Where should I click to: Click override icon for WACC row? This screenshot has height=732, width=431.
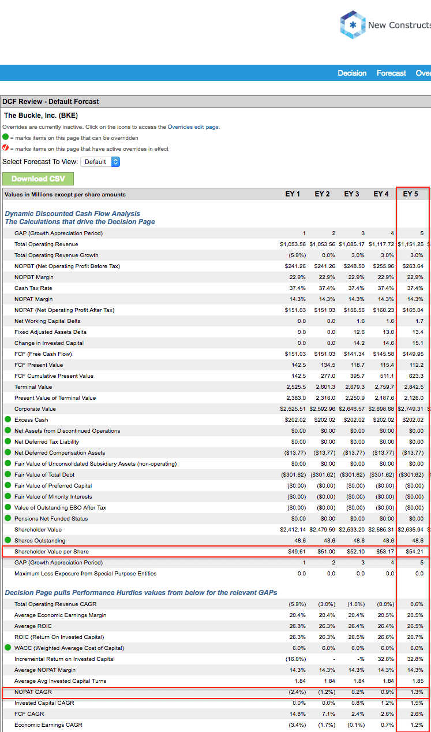pyautogui.click(x=8, y=648)
